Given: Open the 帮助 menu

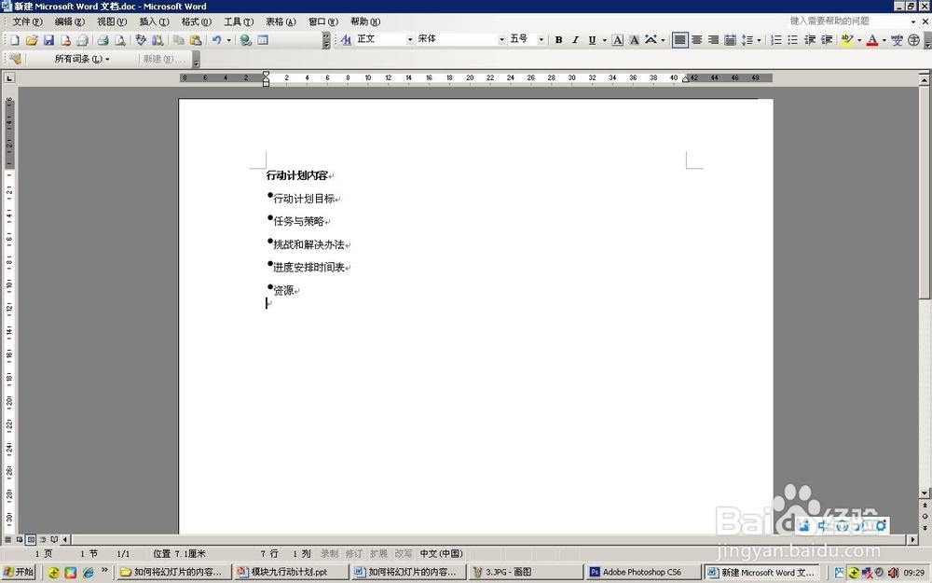Looking at the screenshot, I should pyautogui.click(x=365, y=21).
